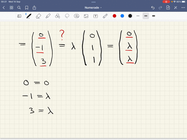
Task: Open the Elements sticker tool
Action: pyautogui.click(x=76, y=16)
